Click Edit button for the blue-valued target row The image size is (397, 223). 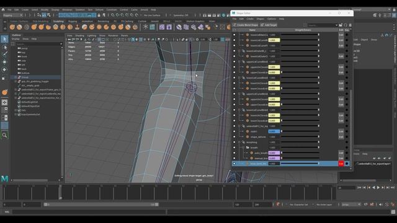tap(341, 131)
